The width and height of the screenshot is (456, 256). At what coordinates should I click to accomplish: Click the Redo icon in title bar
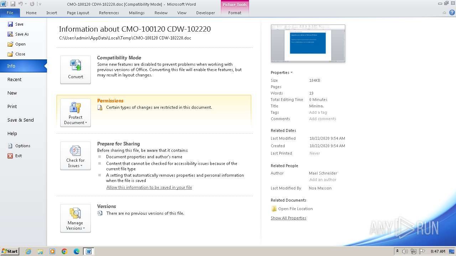pos(32,4)
